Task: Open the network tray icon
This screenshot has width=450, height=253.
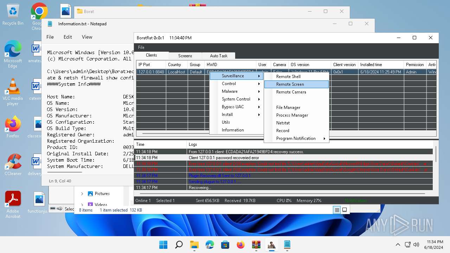Action: (408, 245)
